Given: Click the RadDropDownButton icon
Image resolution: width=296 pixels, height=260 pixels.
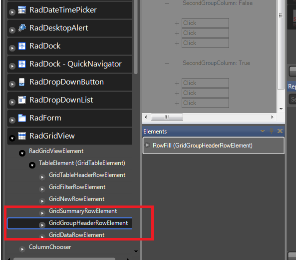Looking at the screenshot, I should 22,82.
